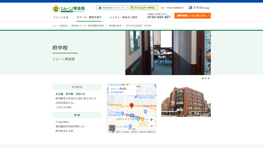The width and height of the screenshot is (263, 148).
Task: Click the ミッテン府中 shopping marker
Action: [130, 126]
